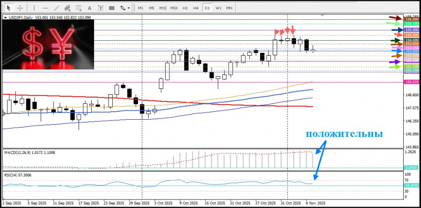Choose the Horizontal Line drawing tool
The image size is (421, 208).
coord(45,8)
